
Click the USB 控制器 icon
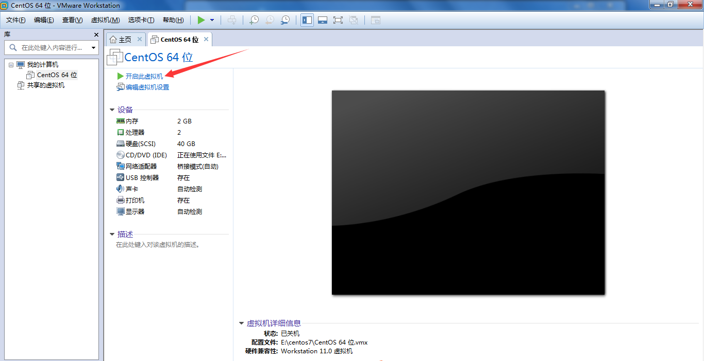coord(121,178)
